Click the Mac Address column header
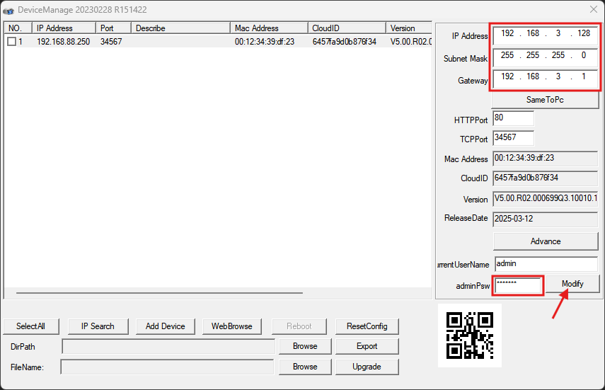 click(269, 28)
